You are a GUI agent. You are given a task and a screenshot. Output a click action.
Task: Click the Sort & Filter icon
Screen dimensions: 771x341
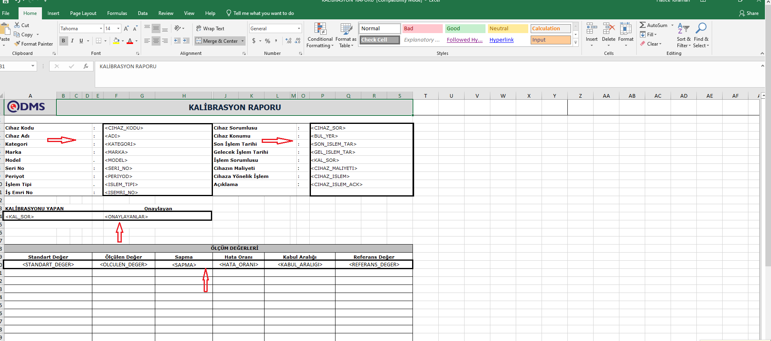[683, 29]
